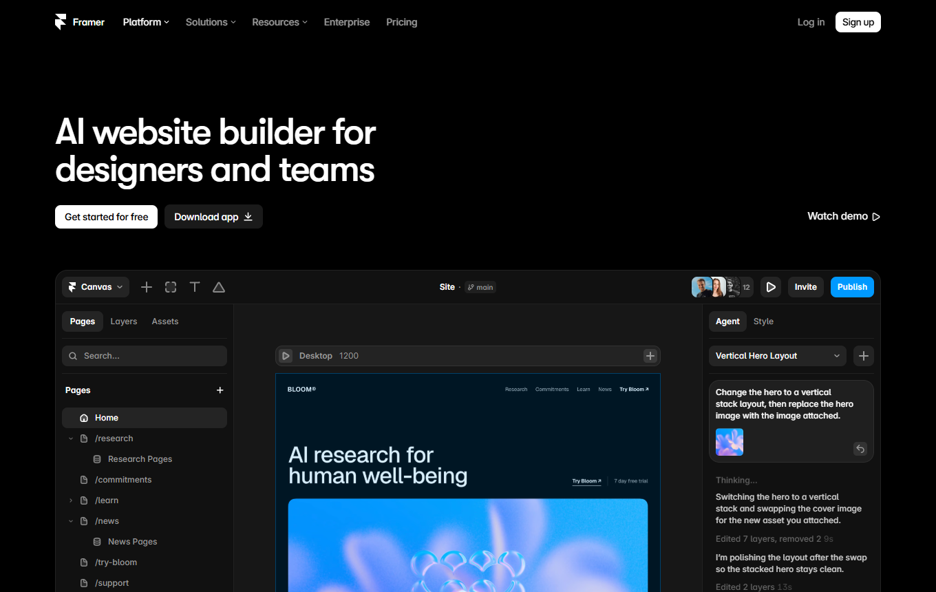Viewport: 936px width, 592px height.
Task: Select the Frame tool icon
Action: coord(171,287)
